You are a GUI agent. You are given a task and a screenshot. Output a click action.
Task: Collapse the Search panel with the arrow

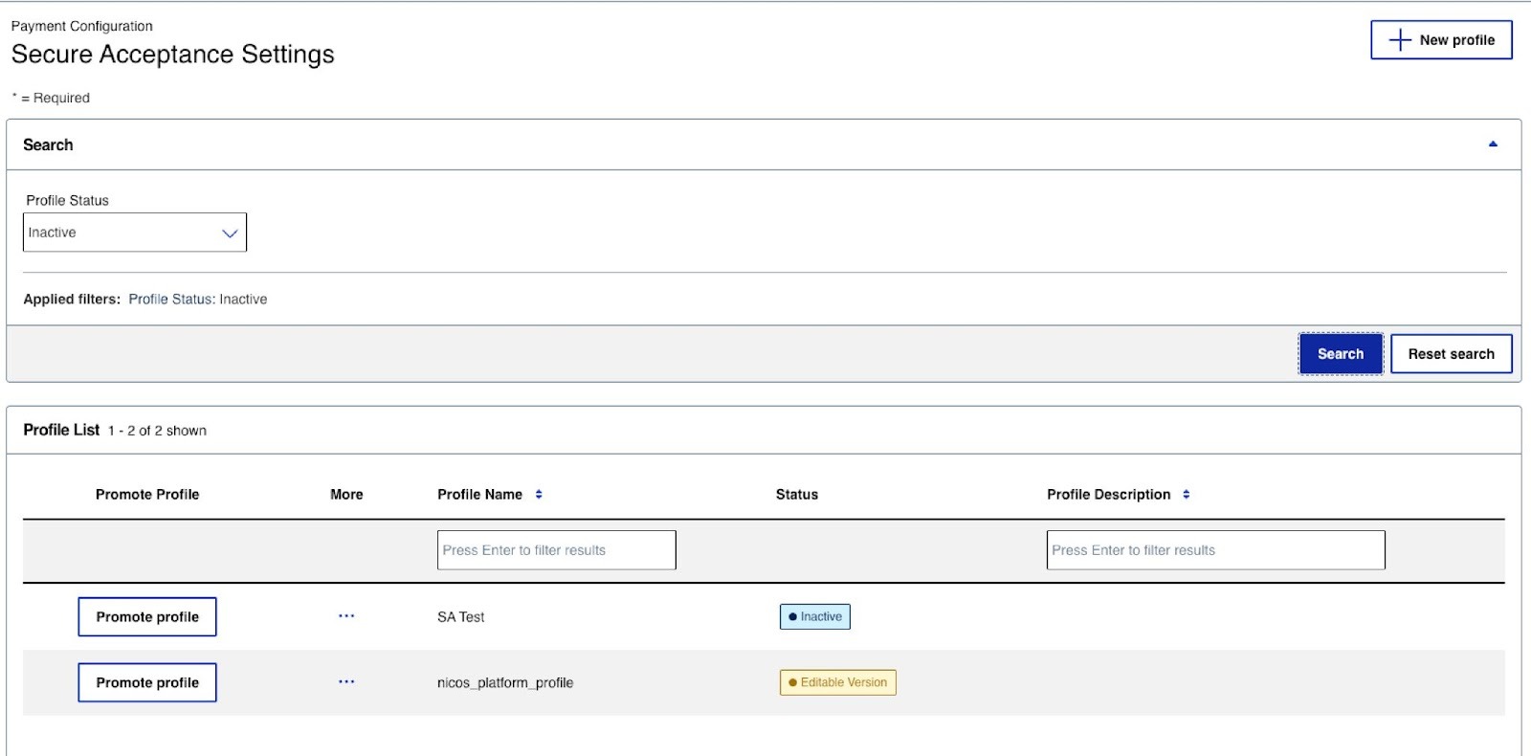1492,145
